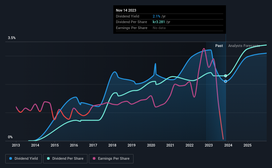
Task: Click the kr3.281 dividend per share value
Action: point(159,22)
